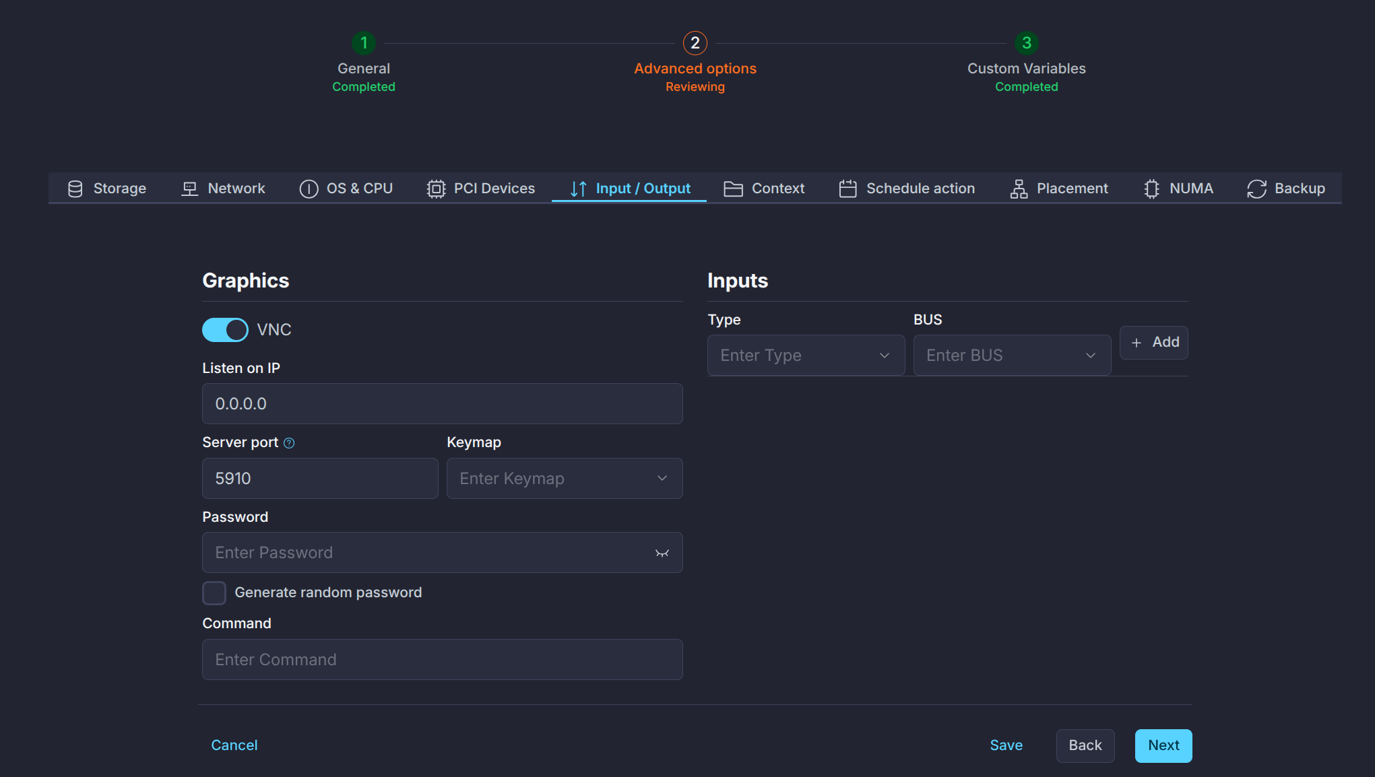Open the Inputs Type dropdown
Image resolution: width=1375 pixels, height=777 pixels.
click(x=806, y=356)
